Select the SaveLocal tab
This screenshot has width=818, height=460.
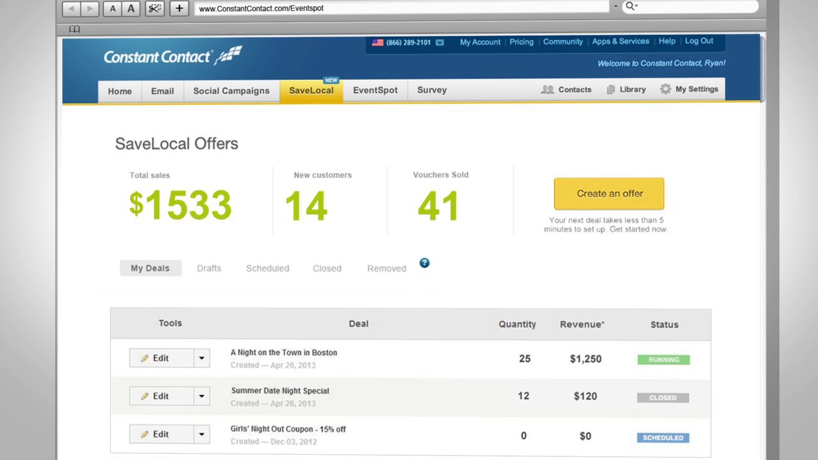click(311, 91)
